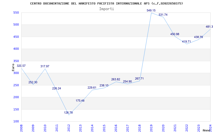
Task: Select data label 320.57
Action: click(21, 66)
